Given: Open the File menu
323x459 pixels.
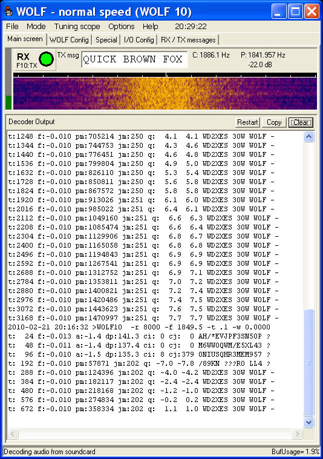Looking at the screenshot, I should pos(12,27).
